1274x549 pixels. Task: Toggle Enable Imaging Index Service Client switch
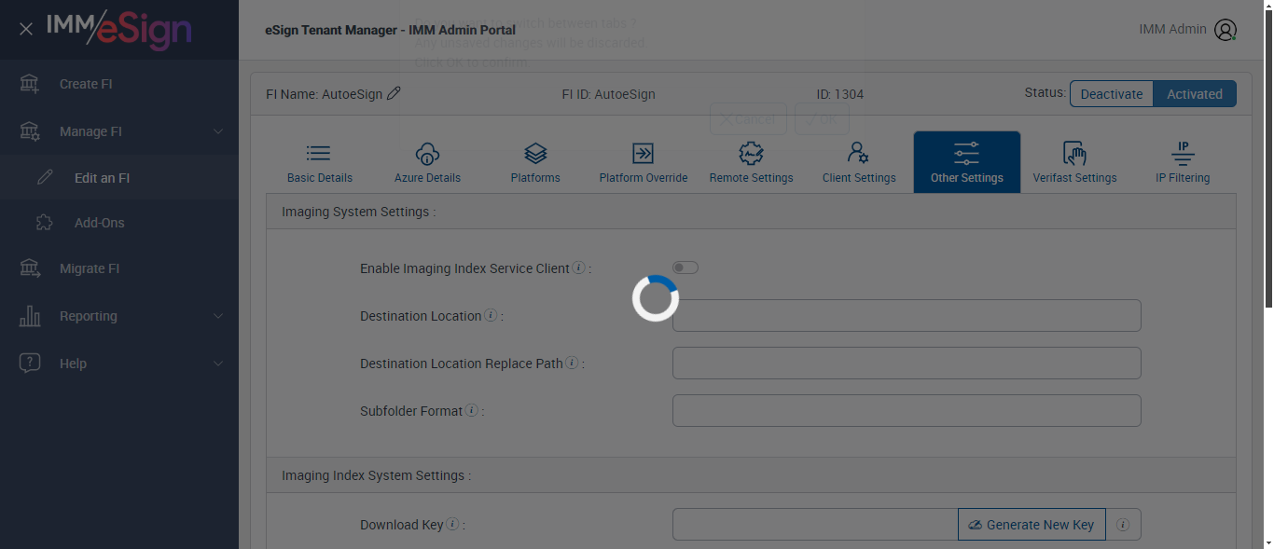point(685,268)
